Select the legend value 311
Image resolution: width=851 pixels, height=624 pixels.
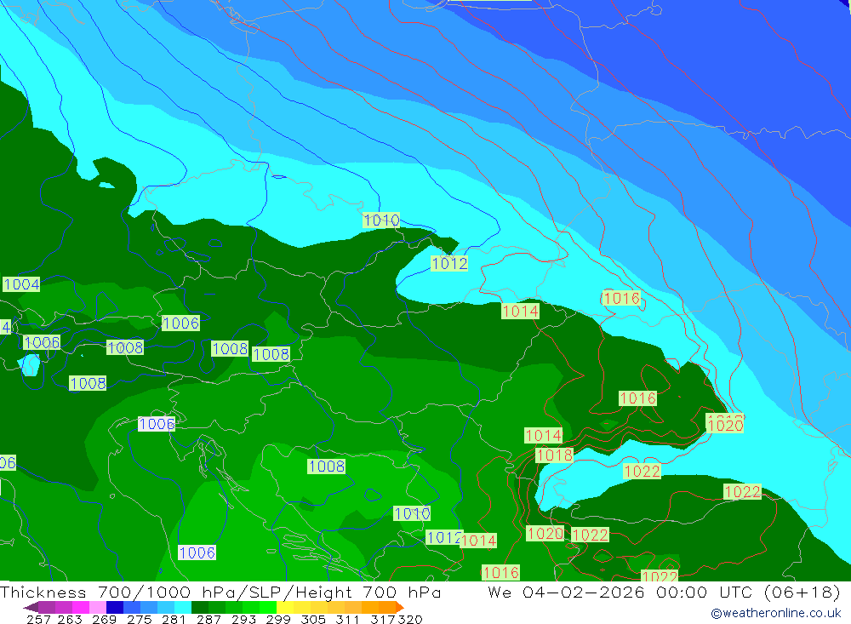click(347, 619)
